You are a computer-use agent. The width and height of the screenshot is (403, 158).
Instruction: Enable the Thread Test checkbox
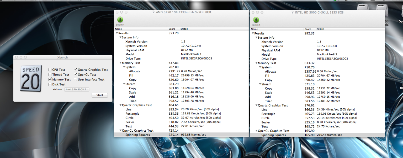(x=50, y=75)
